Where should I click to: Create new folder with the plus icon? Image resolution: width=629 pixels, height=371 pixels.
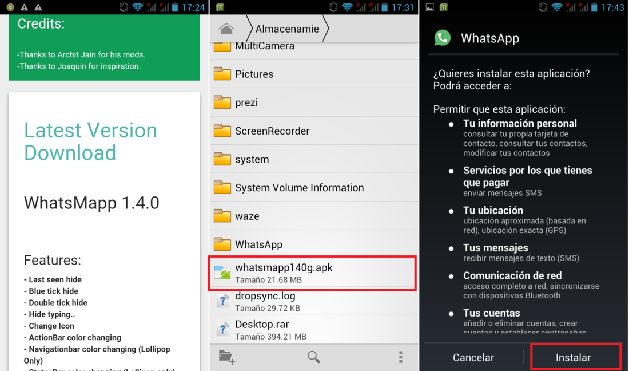[x=226, y=357]
